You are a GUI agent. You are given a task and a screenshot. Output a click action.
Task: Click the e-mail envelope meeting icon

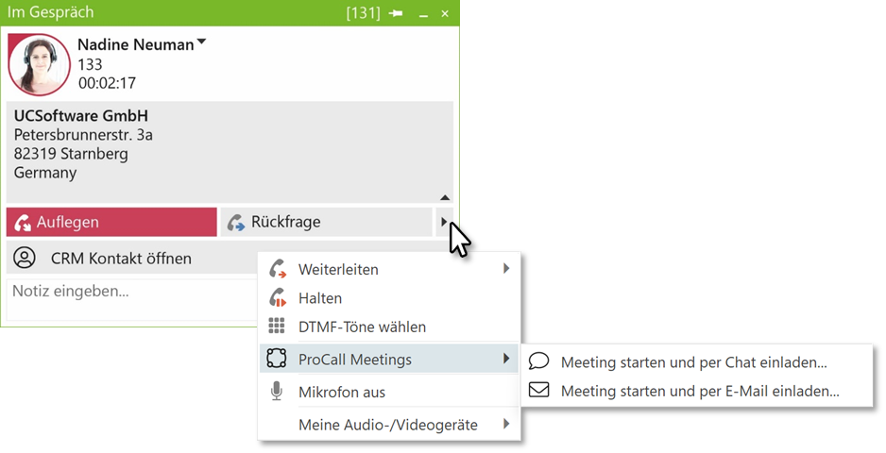point(538,390)
